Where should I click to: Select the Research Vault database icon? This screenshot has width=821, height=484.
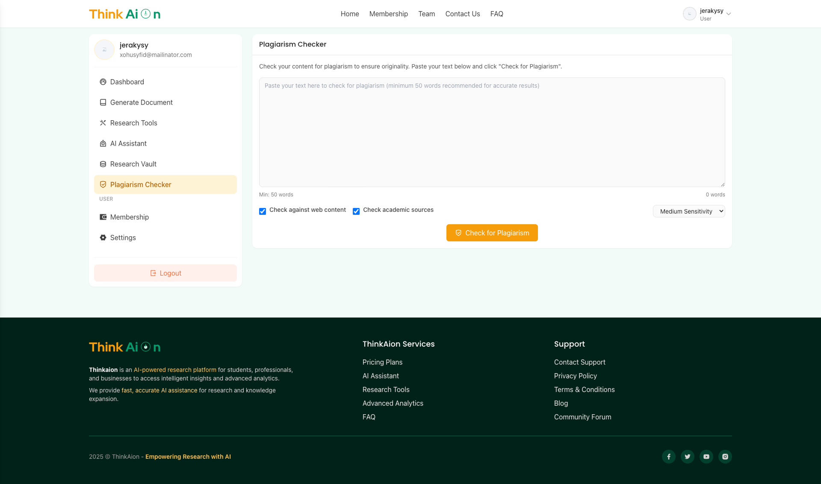(103, 164)
